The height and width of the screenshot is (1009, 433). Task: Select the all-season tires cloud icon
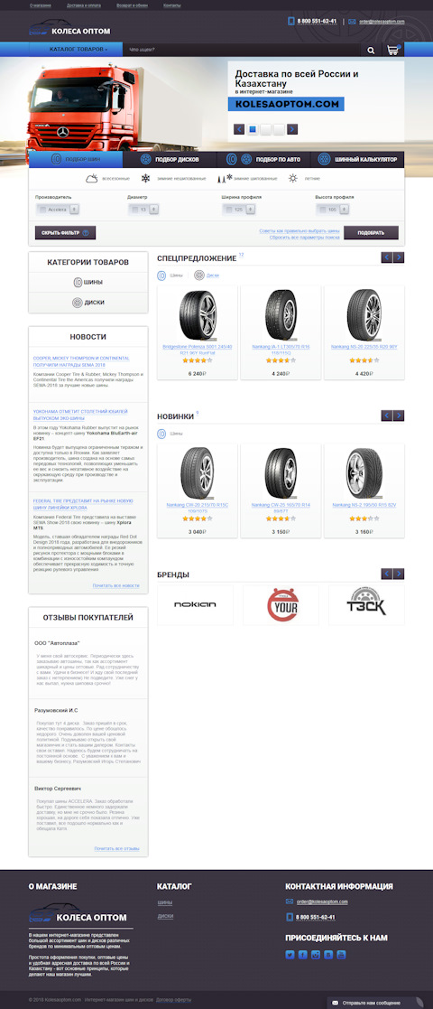(92, 178)
